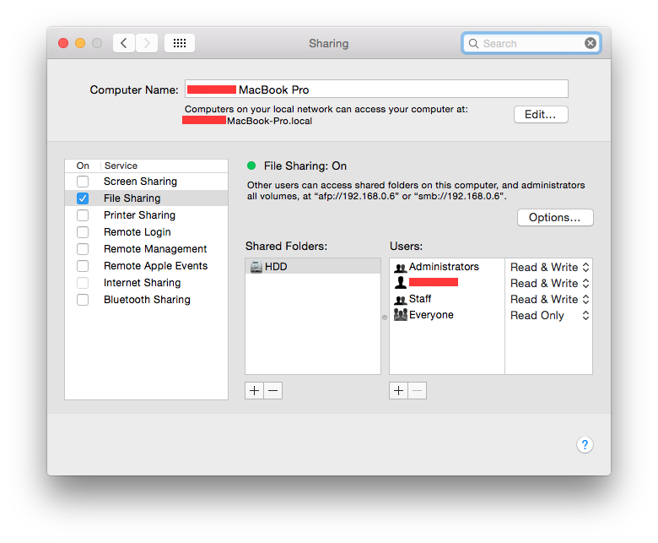Open help with the question mark button
This screenshot has height=543, width=658.
[x=585, y=445]
